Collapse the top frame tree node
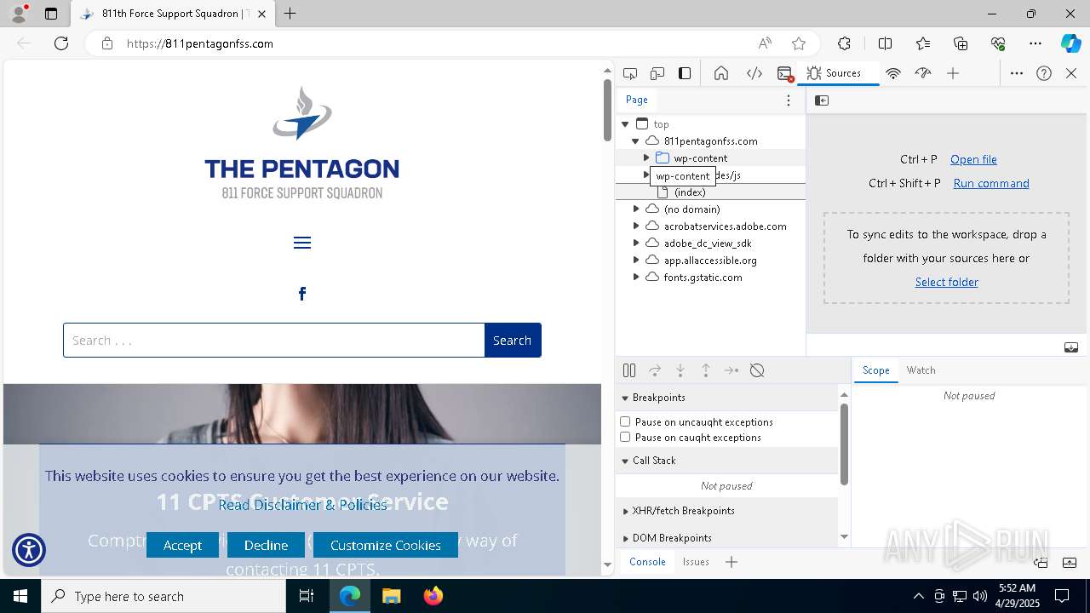The height and width of the screenshot is (613, 1090). click(x=625, y=124)
